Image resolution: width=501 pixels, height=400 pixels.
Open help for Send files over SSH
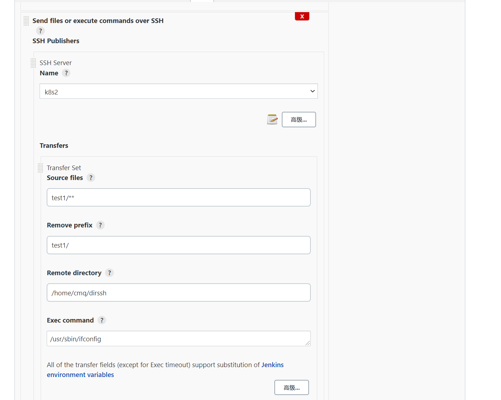[40, 31]
